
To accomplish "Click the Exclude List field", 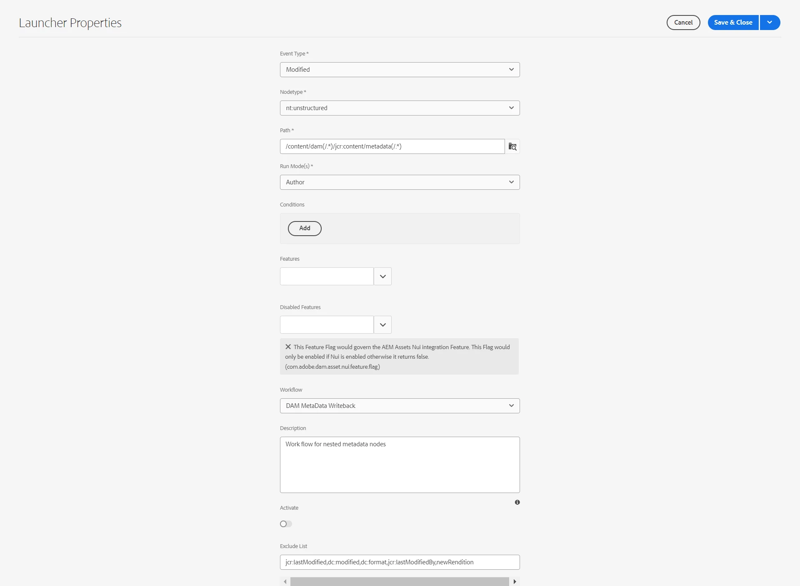I will [x=400, y=562].
